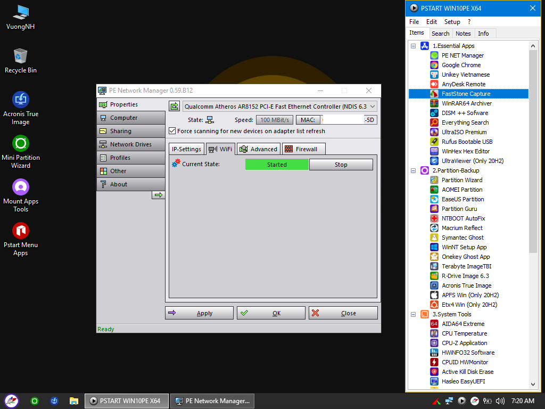Collapse the 3.System Tools group

coord(413,314)
